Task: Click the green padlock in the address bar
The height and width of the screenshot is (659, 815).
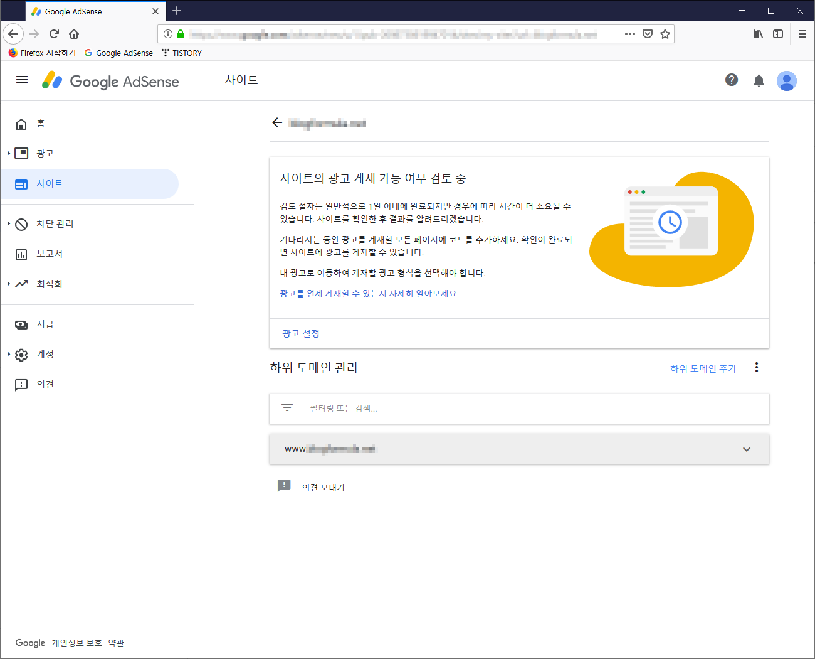Action: (x=181, y=34)
